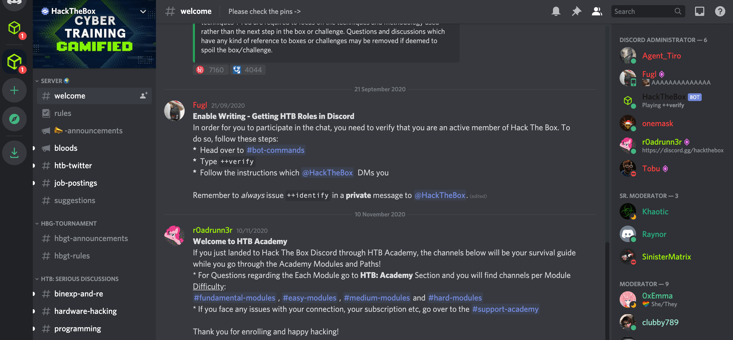Viewport: 733px width, 340px height.
Task: Select the rules channel
Action: 63,113
